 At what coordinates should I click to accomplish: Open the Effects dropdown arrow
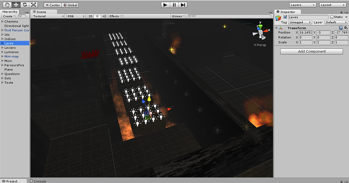[121, 16]
